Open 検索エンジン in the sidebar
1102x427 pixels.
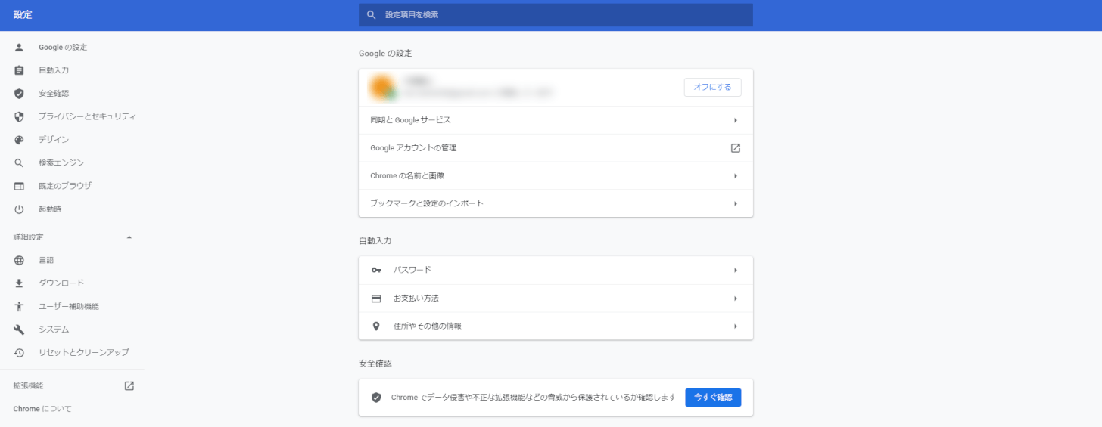pos(61,163)
